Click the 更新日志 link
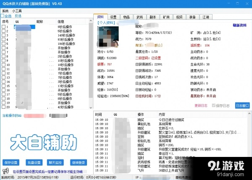 coord(201,105)
